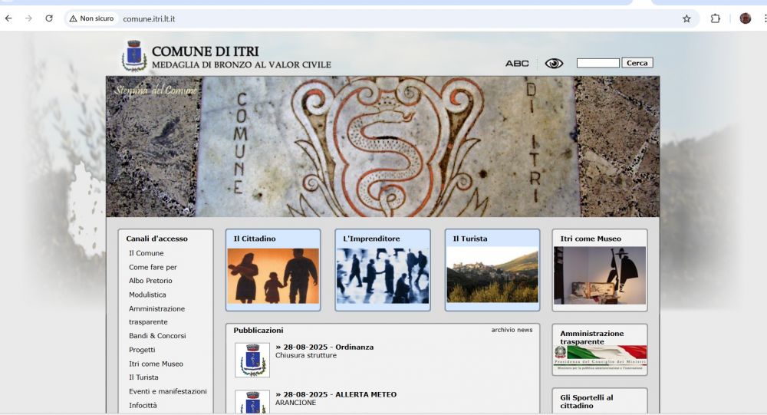Click the crest icon beside ALLERTA METEO

click(252, 402)
